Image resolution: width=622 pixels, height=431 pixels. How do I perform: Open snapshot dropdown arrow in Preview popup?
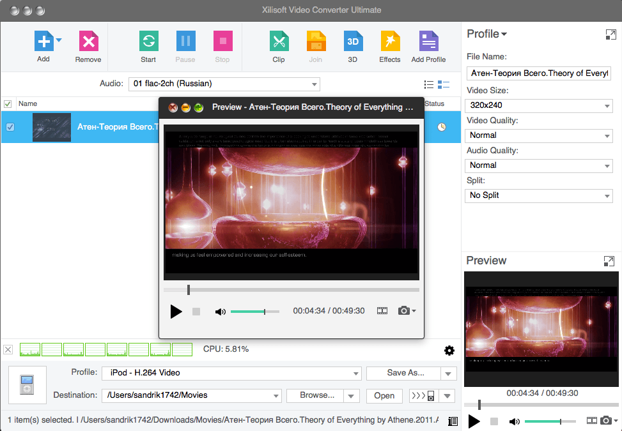[414, 311]
